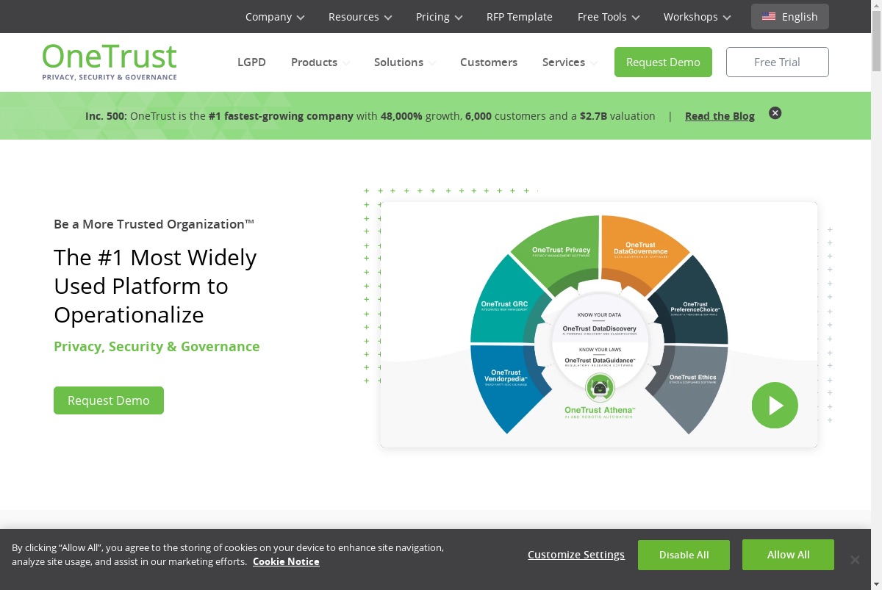Expand the Workshops dropdown menu
This screenshot has width=882, height=590.
(x=697, y=16)
